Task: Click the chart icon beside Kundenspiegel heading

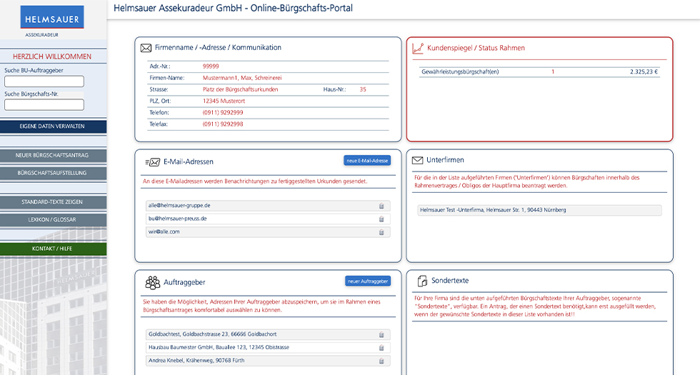Action: click(418, 49)
